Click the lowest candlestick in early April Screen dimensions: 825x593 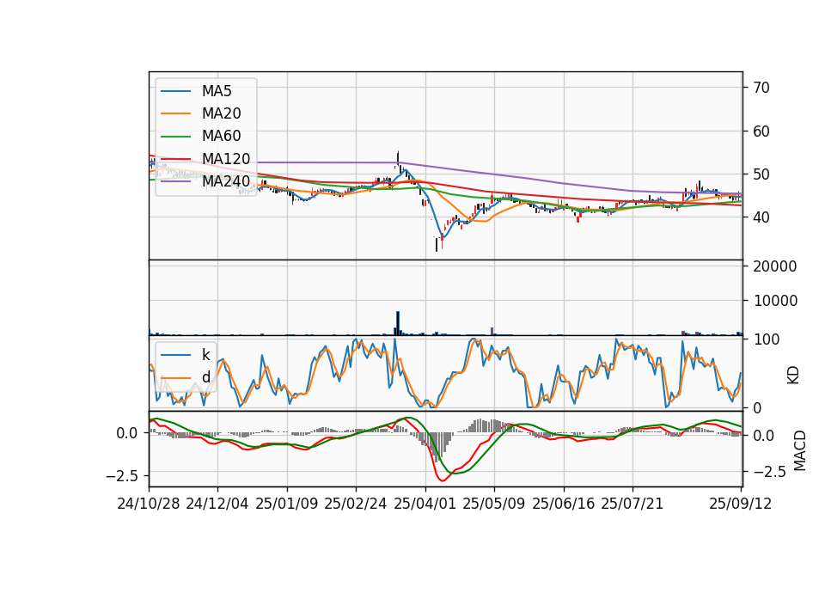click(x=437, y=244)
